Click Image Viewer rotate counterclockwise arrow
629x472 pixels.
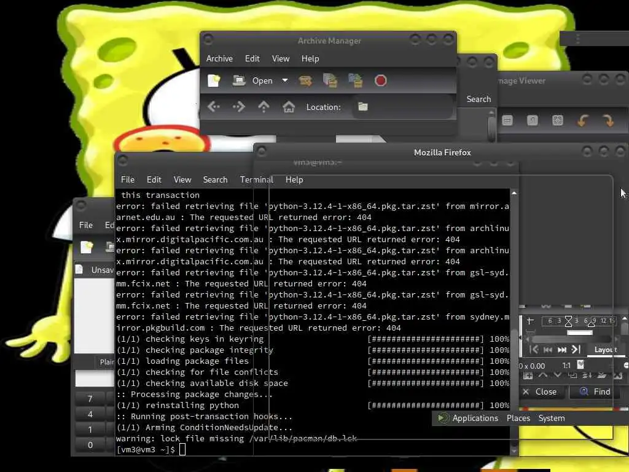coord(583,120)
